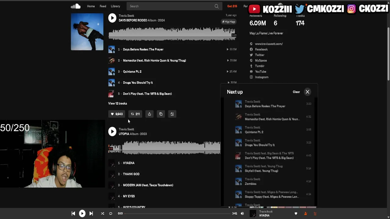
Task: Focus the Search input field
Action: 174,6
